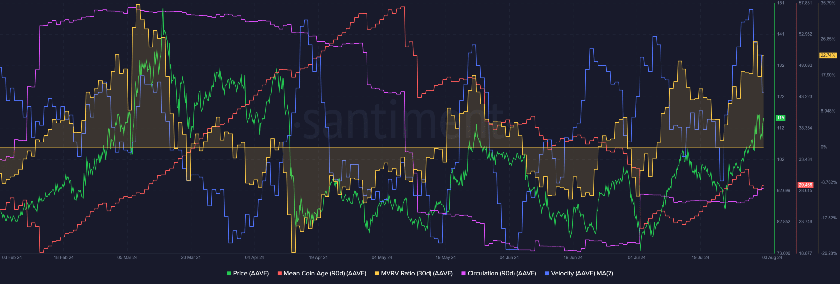Click the 132 price axis value
The width and height of the screenshot is (840, 284).
pyautogui.click(x=781, y=66)
